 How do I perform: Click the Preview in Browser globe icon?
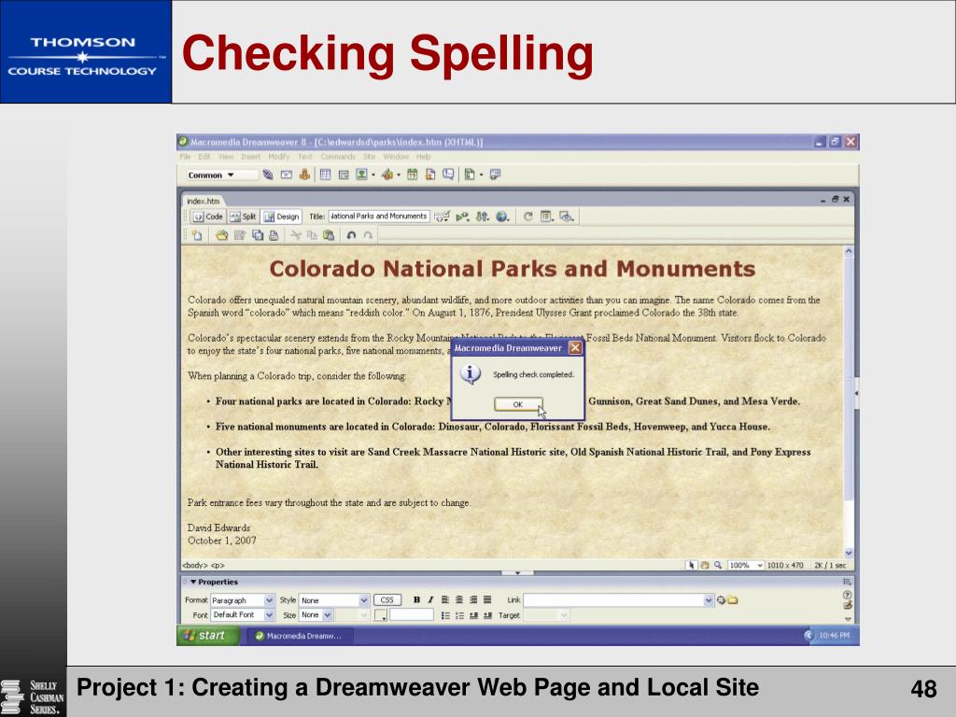pos(501,217)
